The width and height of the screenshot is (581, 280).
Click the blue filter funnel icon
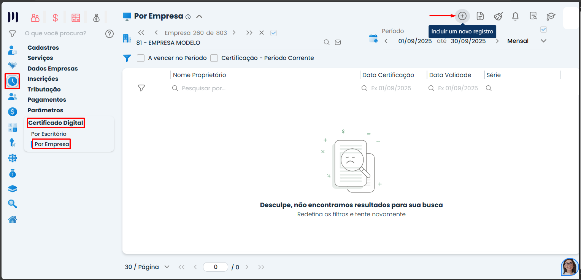(127, 58)
